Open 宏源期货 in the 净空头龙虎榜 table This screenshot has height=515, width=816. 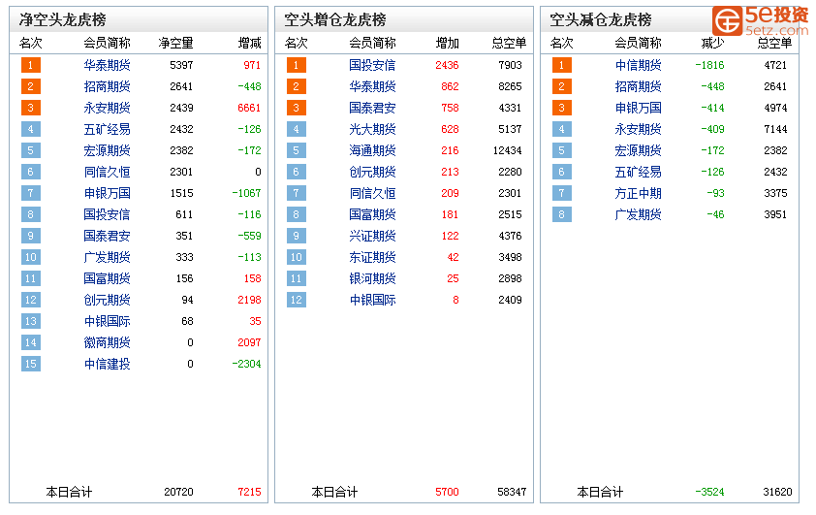[x=107, y=150]
